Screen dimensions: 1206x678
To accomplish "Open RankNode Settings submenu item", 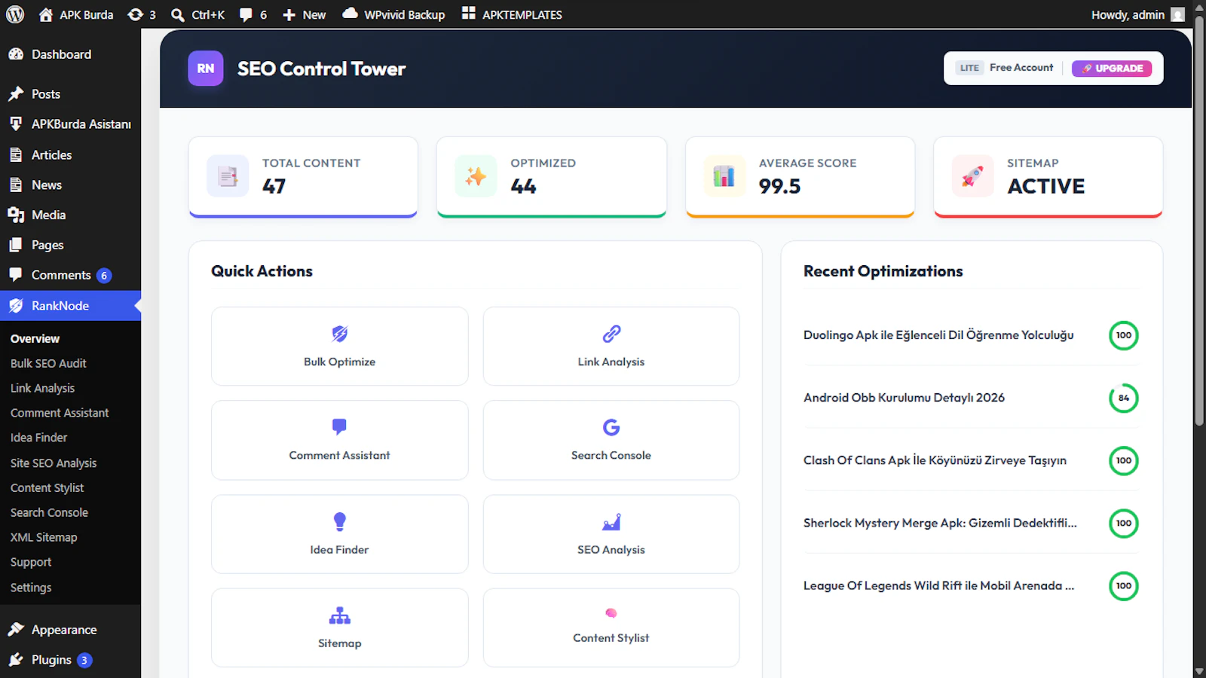I will click(31, 588).
